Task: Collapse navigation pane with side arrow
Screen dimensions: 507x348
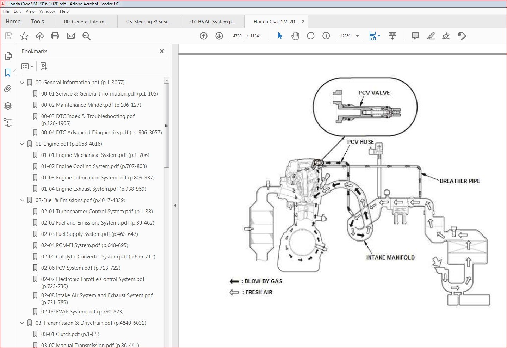Action: (x=175, y=205)
